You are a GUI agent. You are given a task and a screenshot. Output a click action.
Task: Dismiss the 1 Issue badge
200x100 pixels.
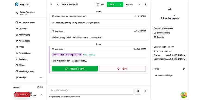click(x=28, y=95)
